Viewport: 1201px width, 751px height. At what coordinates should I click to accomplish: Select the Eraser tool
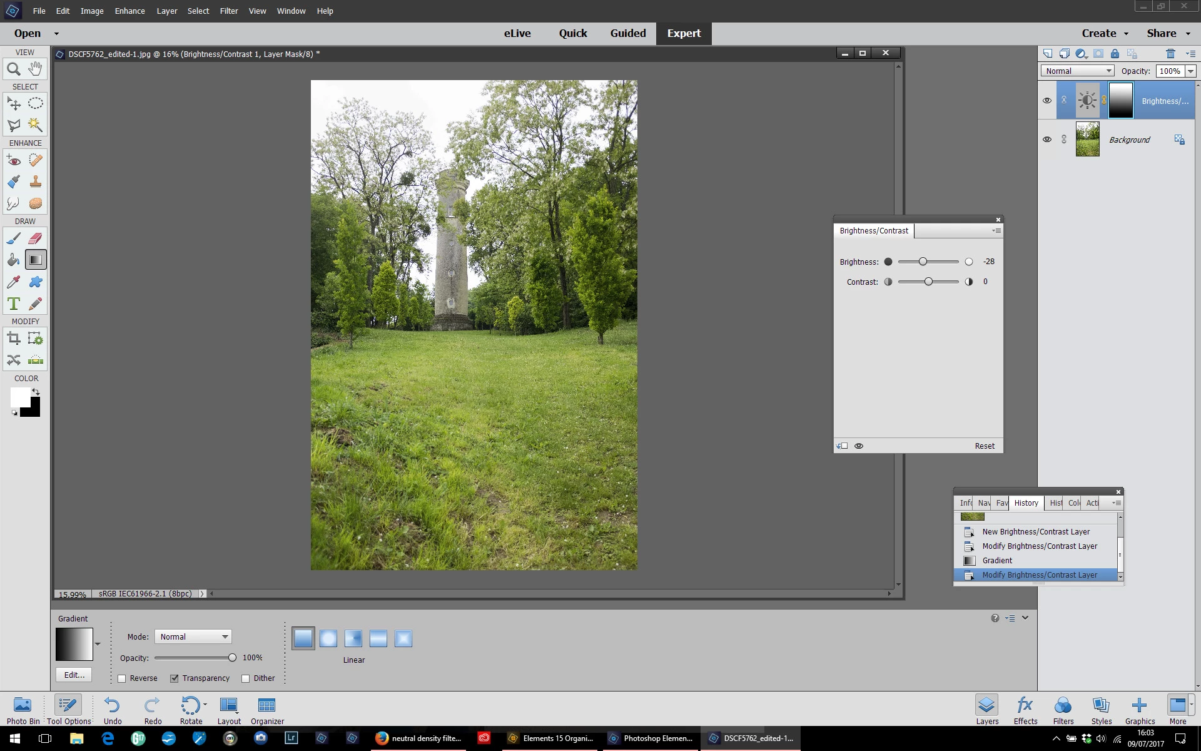36,238
